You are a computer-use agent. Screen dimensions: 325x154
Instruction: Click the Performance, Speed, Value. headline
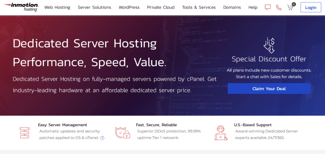(90, 62)
